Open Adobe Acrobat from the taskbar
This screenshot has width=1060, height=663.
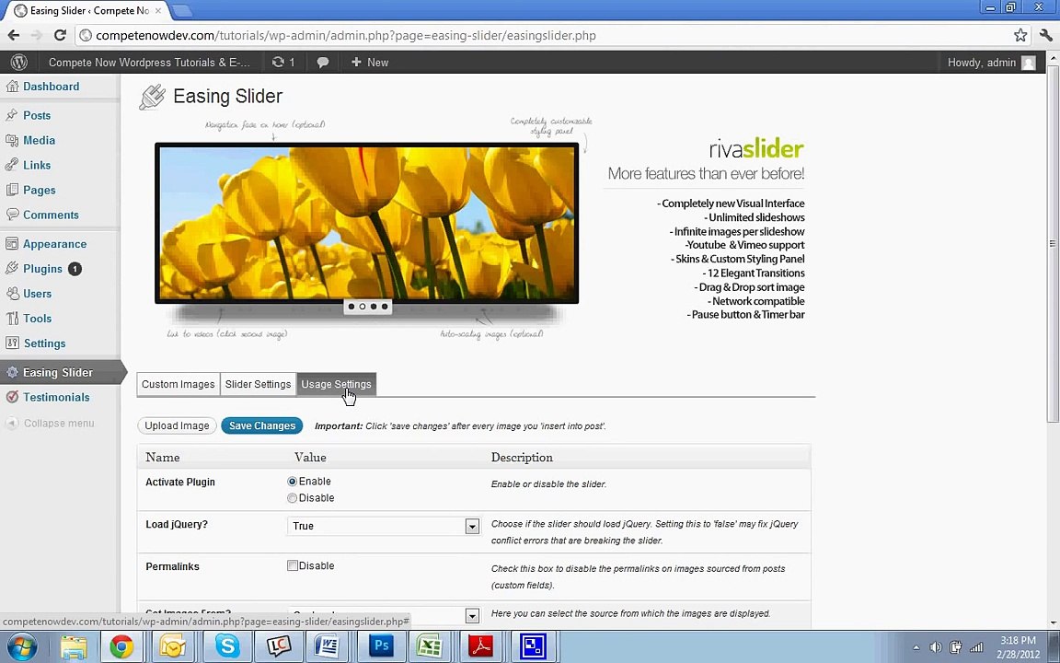pos(480,646)
